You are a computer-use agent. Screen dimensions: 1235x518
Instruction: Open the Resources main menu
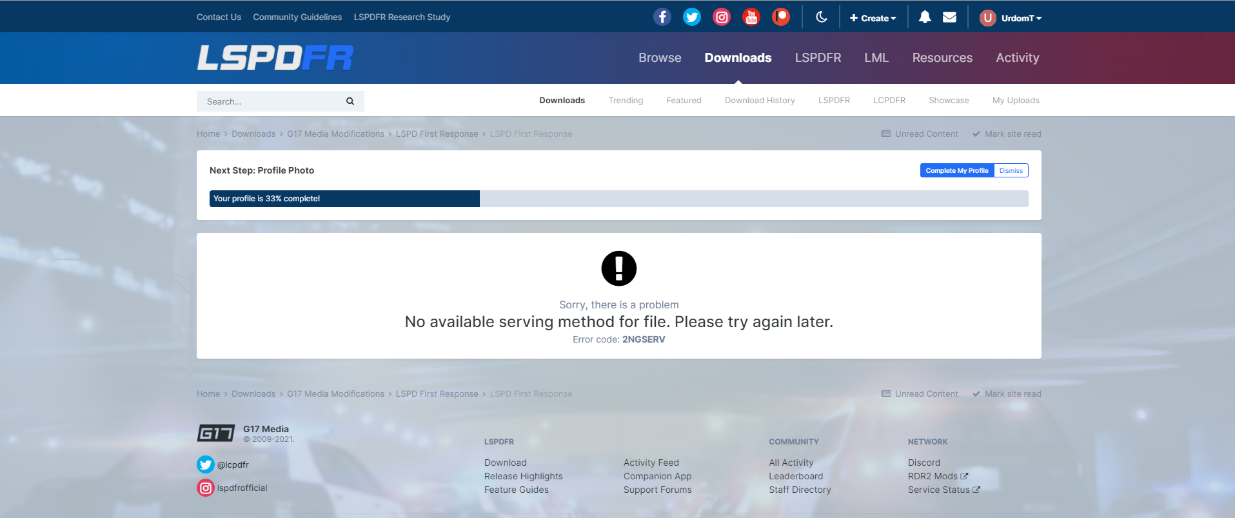[x=942, y=57]
